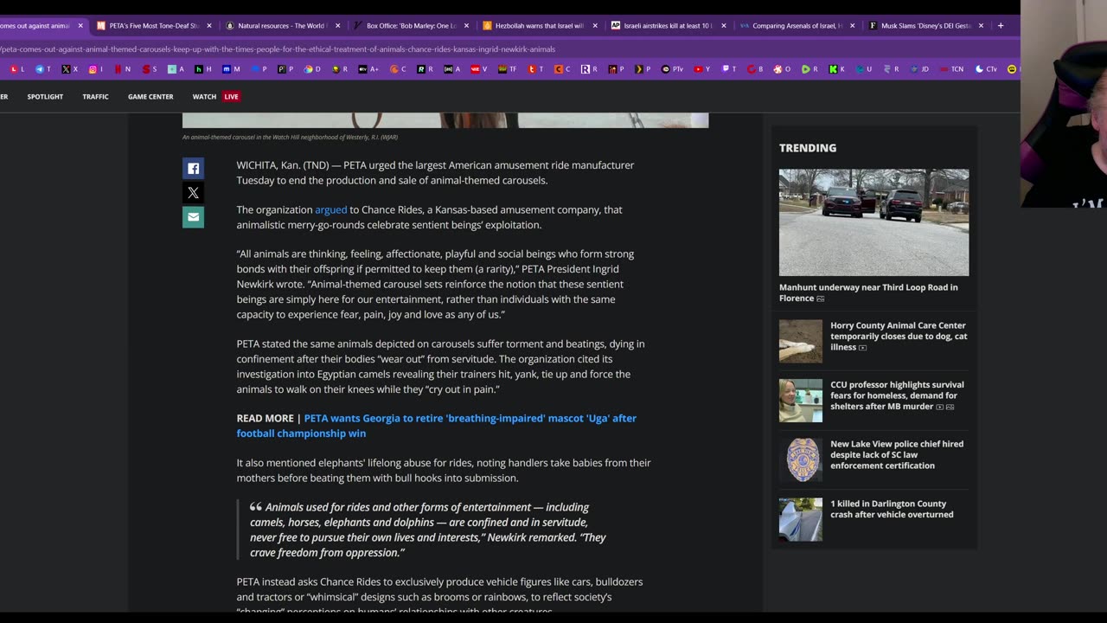Open the Instagram bookmark labeled I
The height and width of the screenshot is (623, 1107).
(96, 69)
